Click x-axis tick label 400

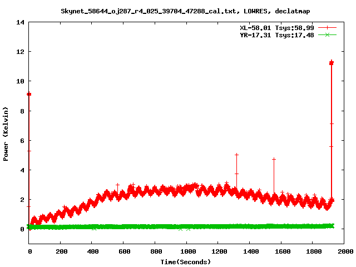tap(93, 251)
